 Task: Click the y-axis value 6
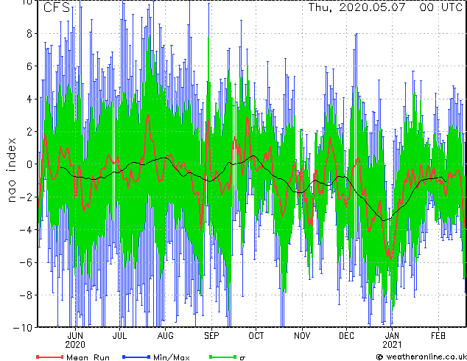click(29, 66)
